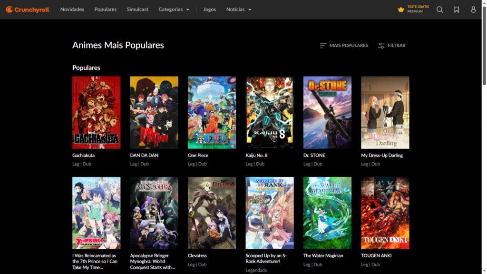Click the premium crown icon
Viewport: 487px width, 274px height.
click(x=401, y=10)
